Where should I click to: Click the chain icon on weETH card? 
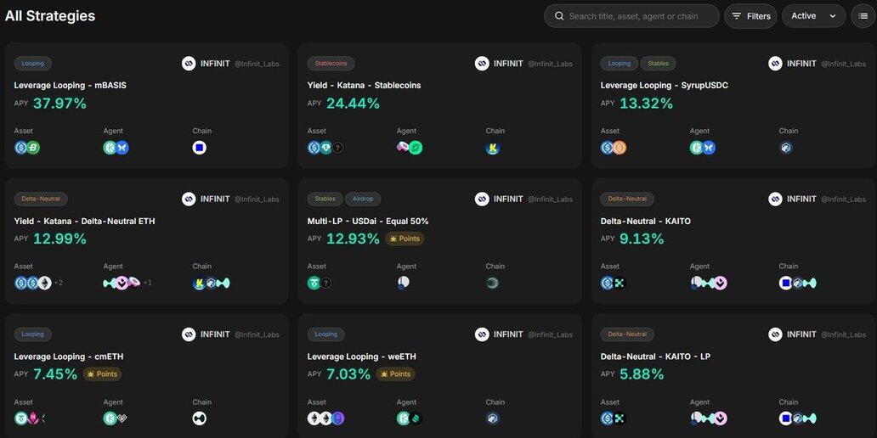pos(493,418)
